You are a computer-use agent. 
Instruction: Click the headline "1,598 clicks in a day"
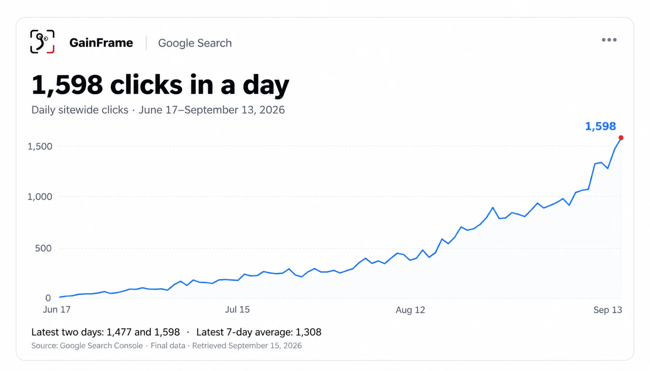click(x=160, y=85)
